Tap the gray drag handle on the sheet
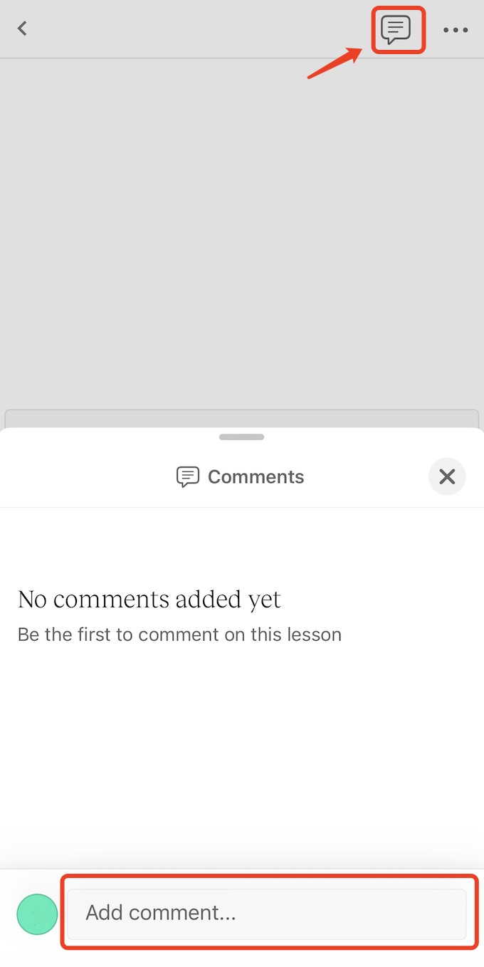The width and height of the screenshot is (484, 967). pos(242,437)
